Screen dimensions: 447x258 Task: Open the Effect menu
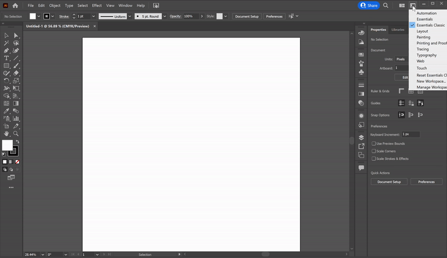point(97,5)
